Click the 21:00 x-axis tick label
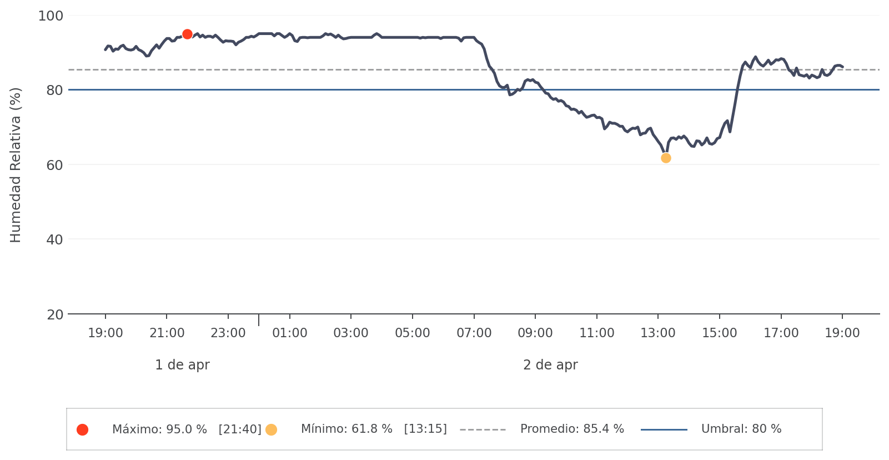Screen dimensions: 889x460 pyautogui.click(x=167, y=333)
